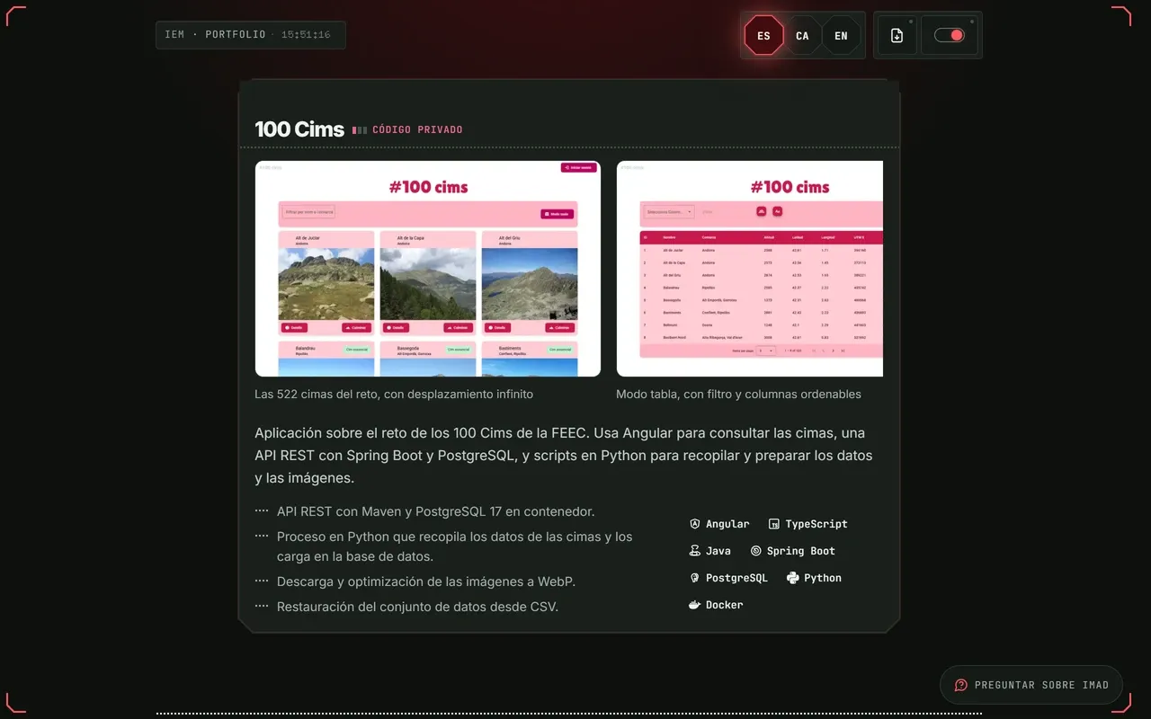This screenshot has width=1151, height=719.
Task: Click the Spring Boot icon
Action: (x=755, y=551)
